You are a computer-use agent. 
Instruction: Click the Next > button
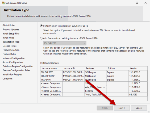coord(122,108)
